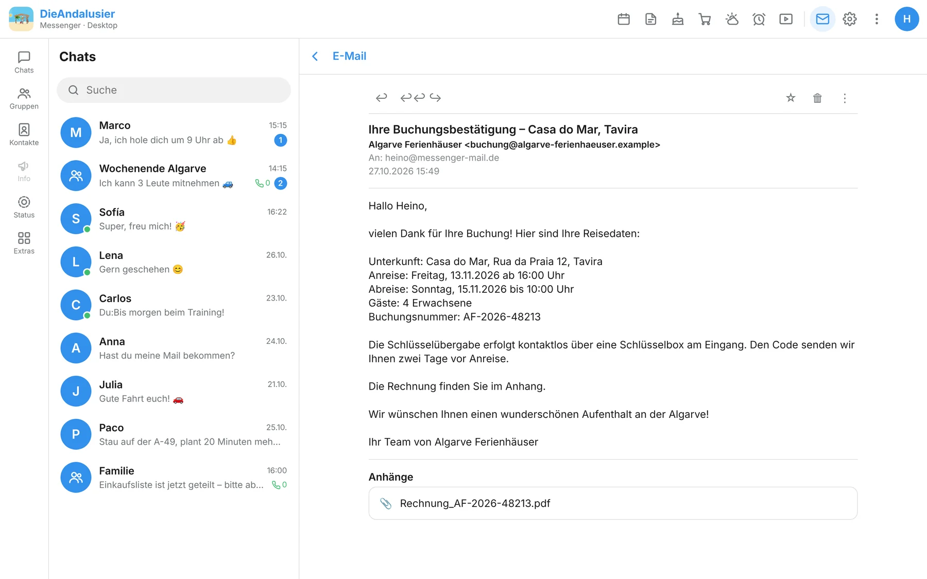Open Anna's chat
Viewport: 927px width, 579px height.
coord(174,348)
